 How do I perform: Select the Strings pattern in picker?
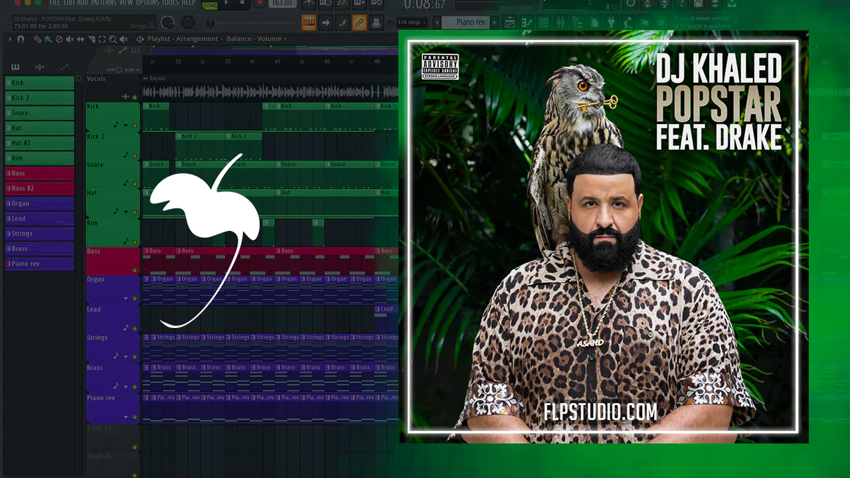coord(40,234)
